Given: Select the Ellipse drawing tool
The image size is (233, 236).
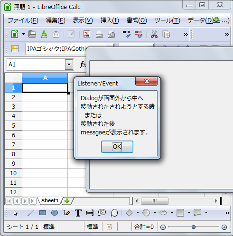Looking at the screenshot, I should pyautogui.click(x=55, y=213).
